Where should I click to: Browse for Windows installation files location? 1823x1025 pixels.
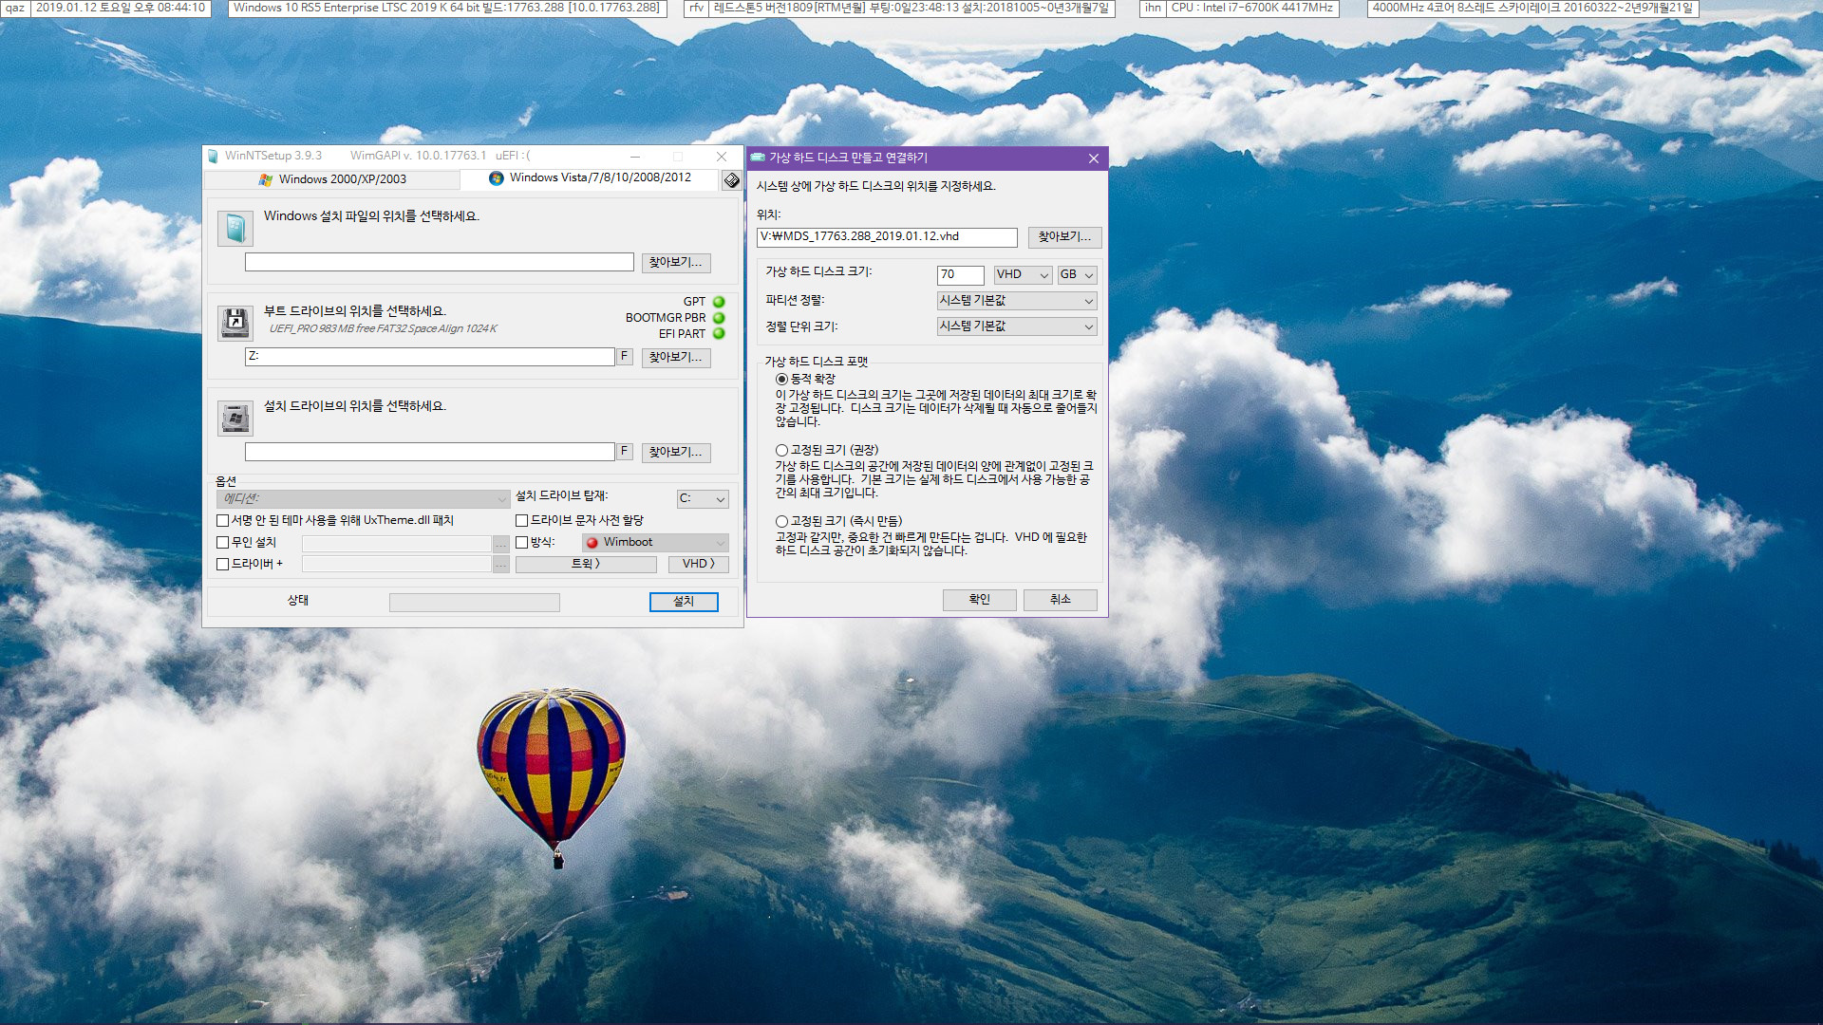[676, 263]
